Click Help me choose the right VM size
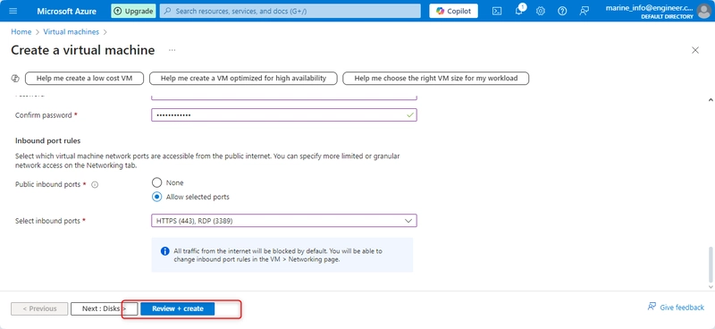Screen dimensions: 715x329 pos(436,78)
